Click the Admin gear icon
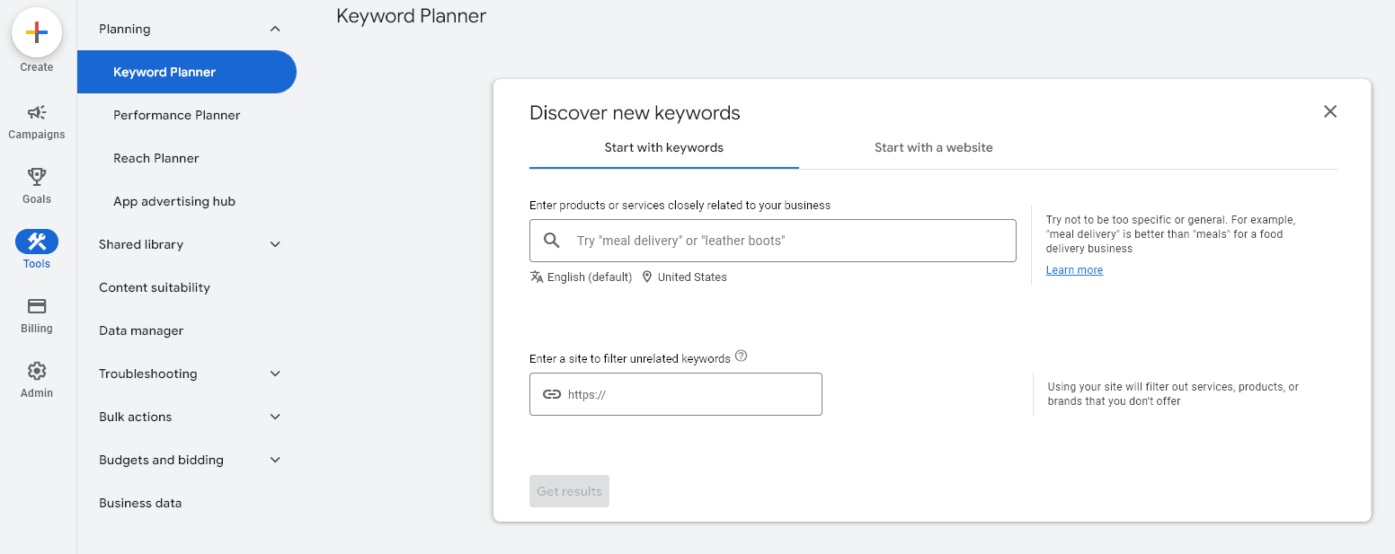This screenshot has height=554, width=1395. click(36, 370)
